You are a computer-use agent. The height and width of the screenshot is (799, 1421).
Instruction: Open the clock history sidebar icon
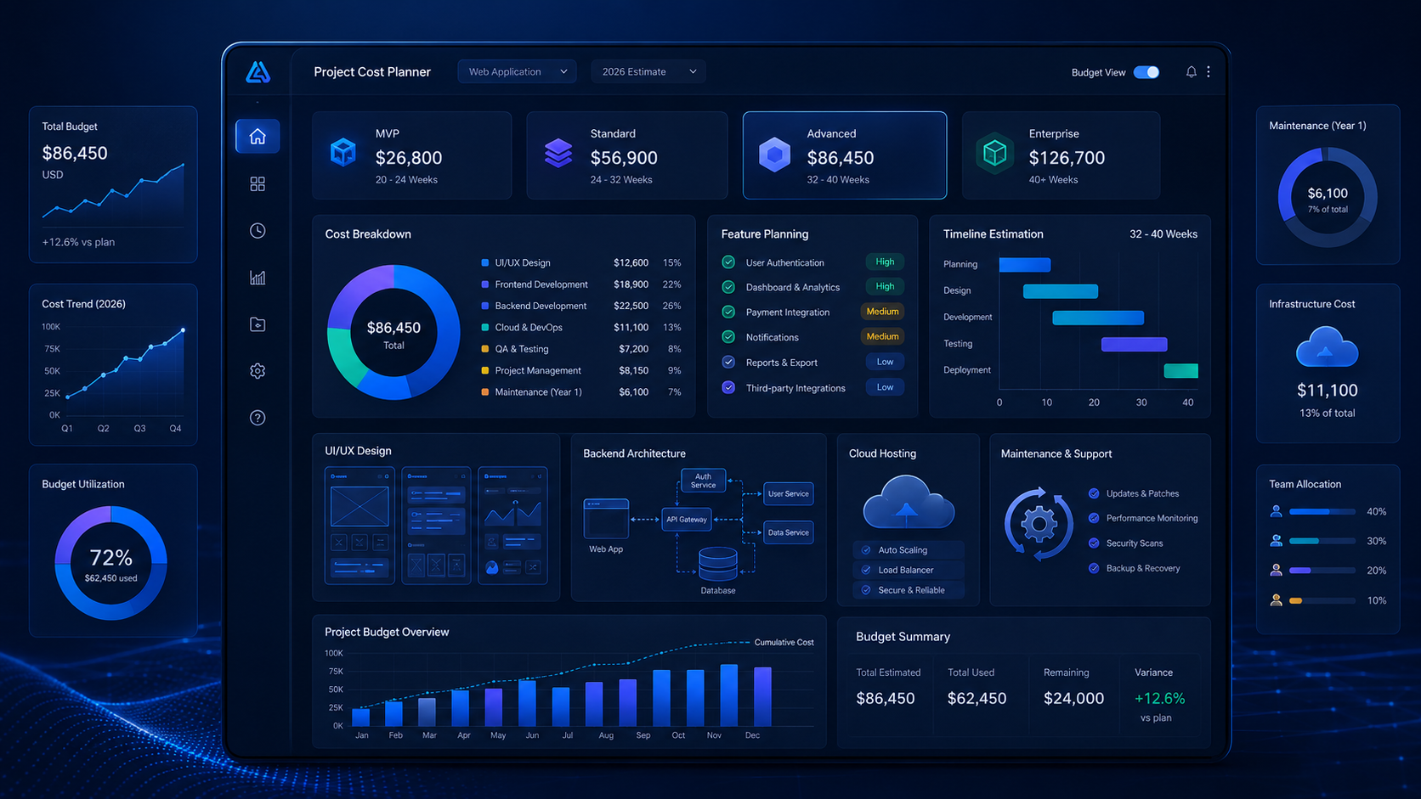tap(258, 231)
